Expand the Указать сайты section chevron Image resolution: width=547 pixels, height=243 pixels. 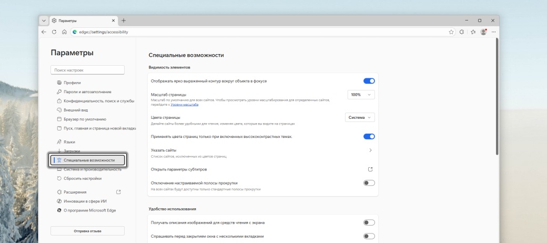(370, 150)
